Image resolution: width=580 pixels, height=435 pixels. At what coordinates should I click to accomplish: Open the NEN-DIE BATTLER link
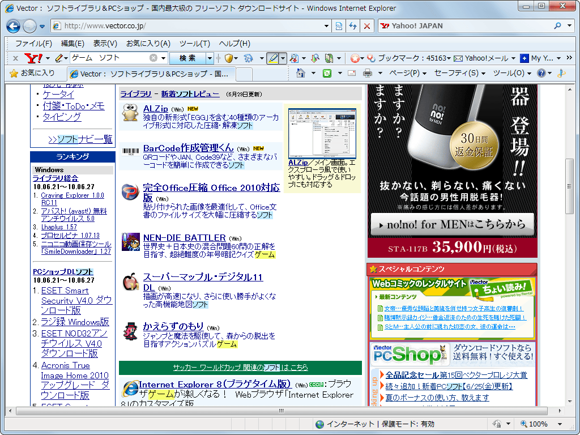[184, 237]
